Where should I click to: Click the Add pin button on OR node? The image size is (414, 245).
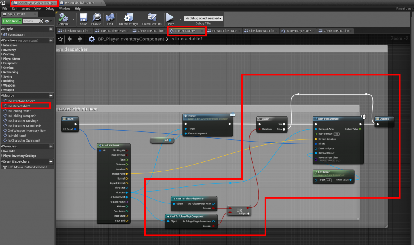[x=244, y=213]
